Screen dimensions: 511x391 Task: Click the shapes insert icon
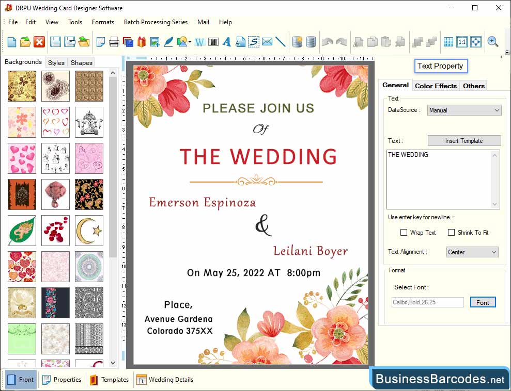click(x=182, y=42)
